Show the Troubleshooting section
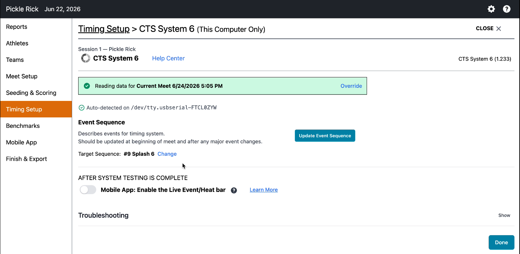520x254 pixels. tap(504, 215)
